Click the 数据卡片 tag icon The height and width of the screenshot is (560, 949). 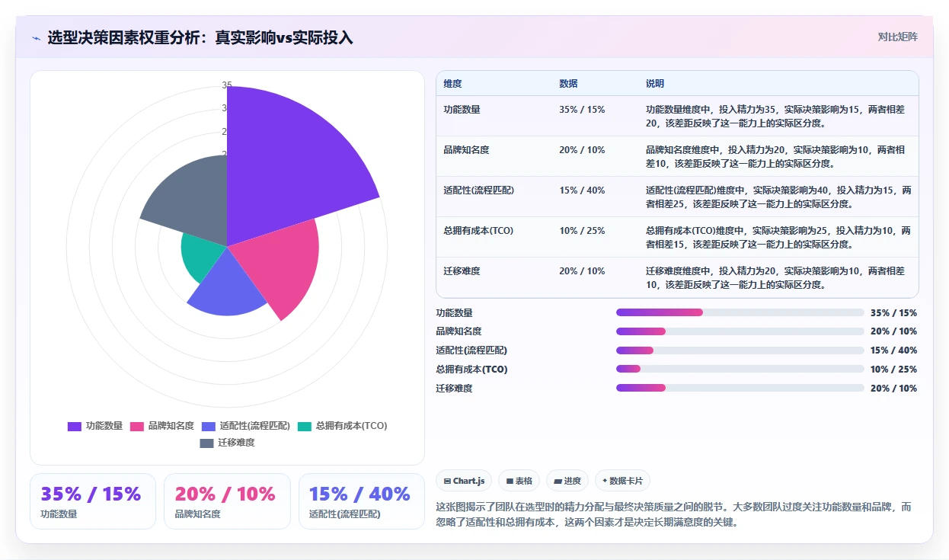click(605, 481)
